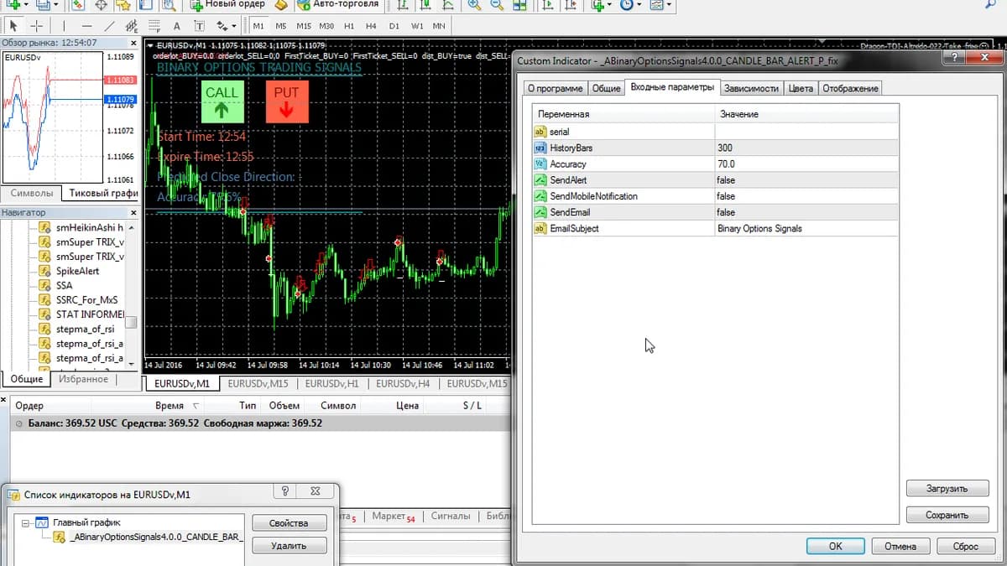This screenshot has width=1007, height=566.
Task: Sort orders by the Время column
Action: tap(170, 406)
